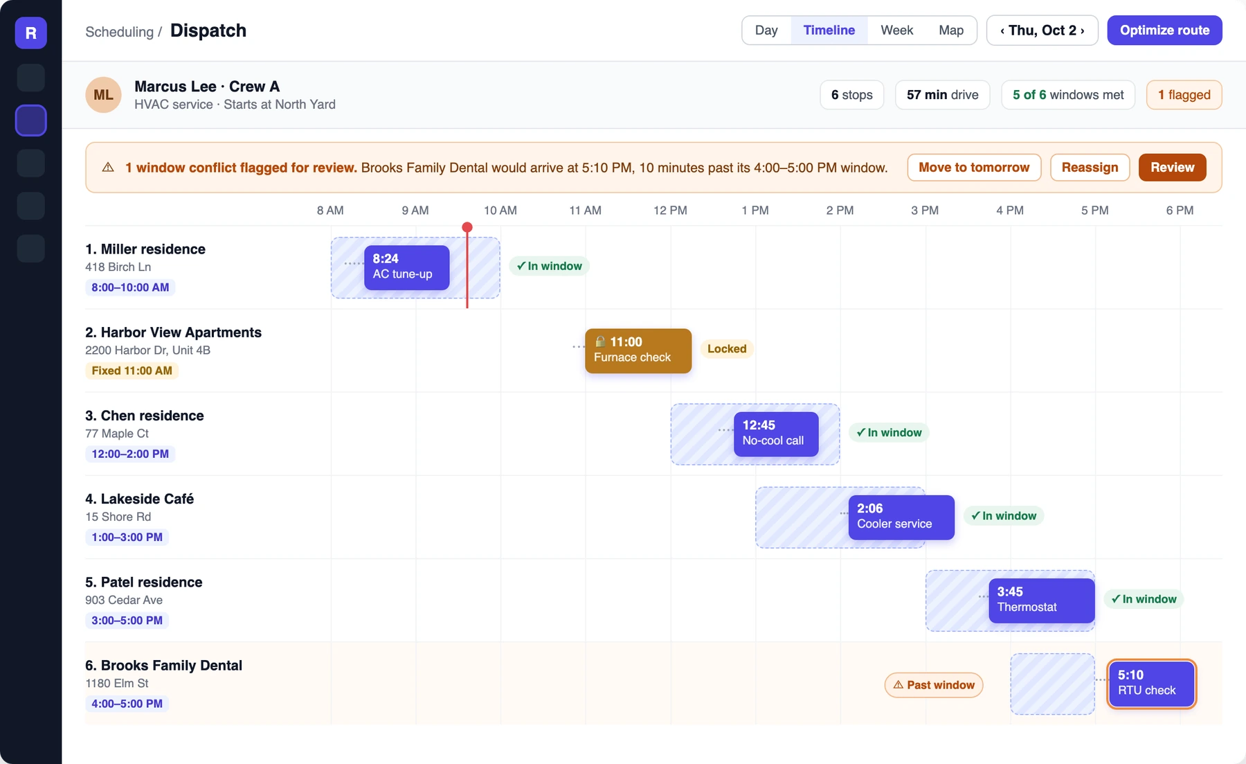
Task: Click the red current-time marker on the timeline
Action: 467,227
